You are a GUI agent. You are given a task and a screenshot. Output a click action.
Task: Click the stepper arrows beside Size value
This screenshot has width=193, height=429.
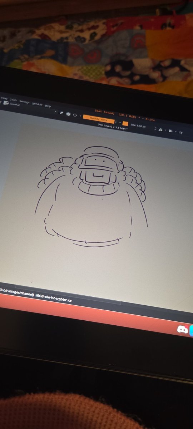click(x=155, y=128)
